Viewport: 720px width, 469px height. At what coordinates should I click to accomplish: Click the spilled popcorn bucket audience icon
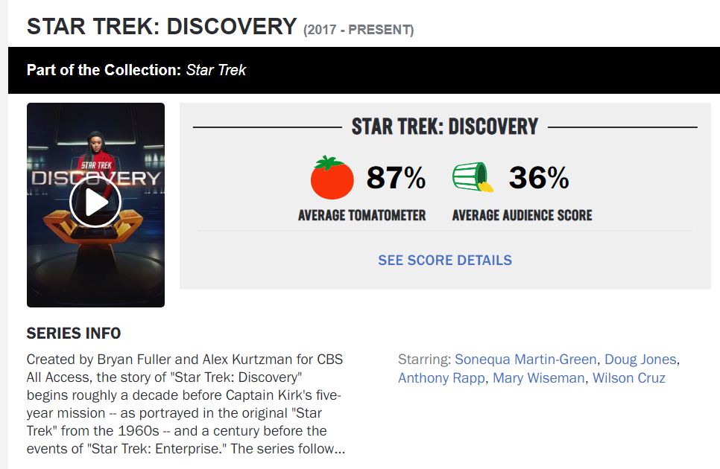tap(473, 177)
